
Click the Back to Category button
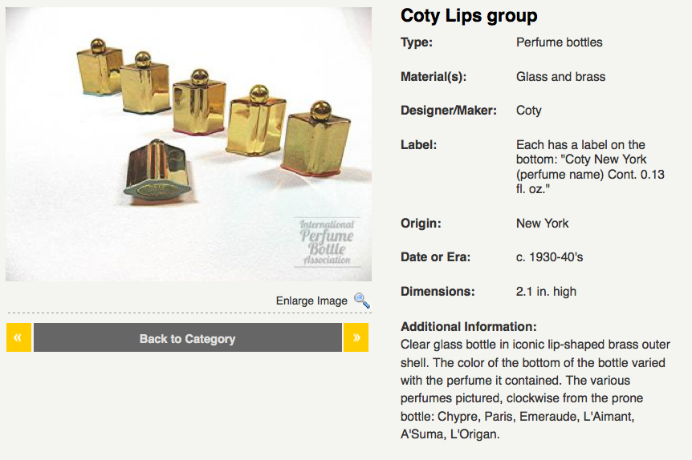pyautogui.click(x=188, y=337)
